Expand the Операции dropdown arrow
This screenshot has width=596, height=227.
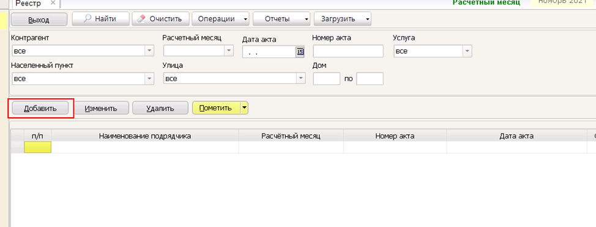[x=245, y=19]
